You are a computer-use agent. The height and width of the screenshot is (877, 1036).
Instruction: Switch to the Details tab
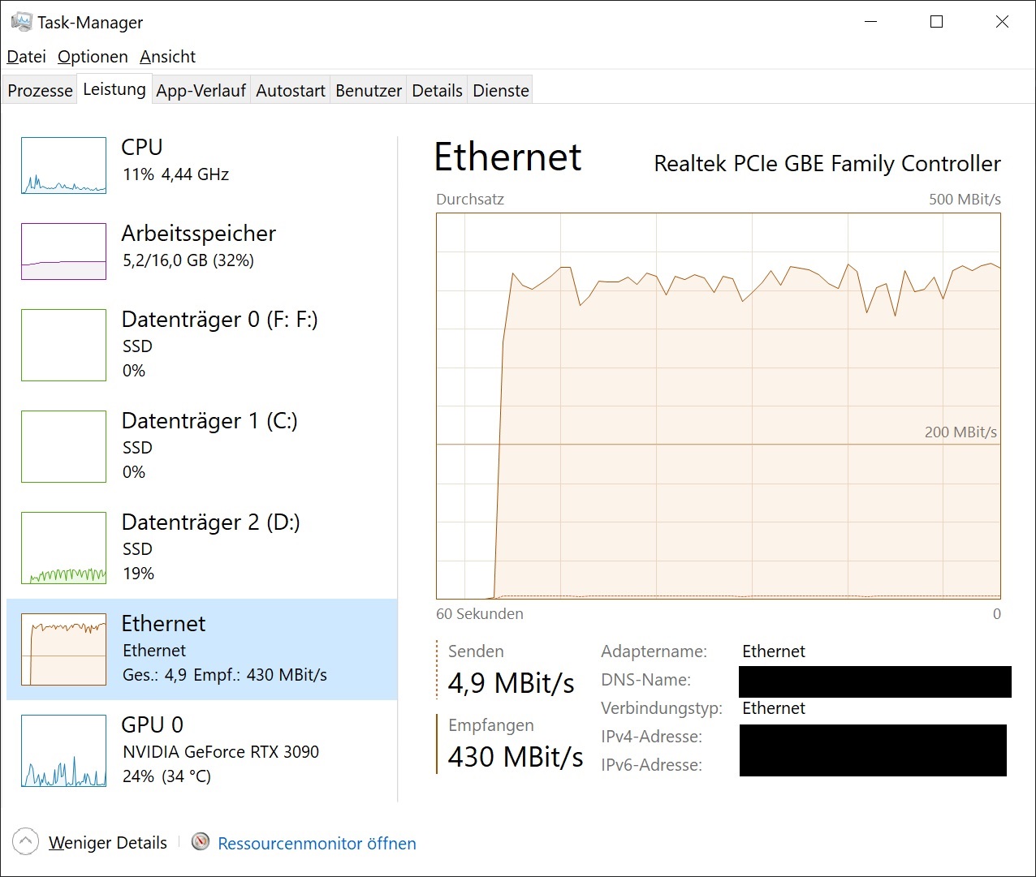(x=437, y=91)
